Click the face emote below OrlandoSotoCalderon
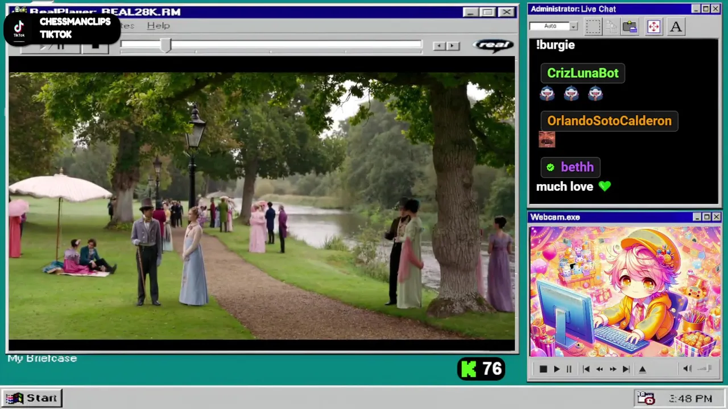The width and height of the screenshot is (728, 409). pos(547,140)
